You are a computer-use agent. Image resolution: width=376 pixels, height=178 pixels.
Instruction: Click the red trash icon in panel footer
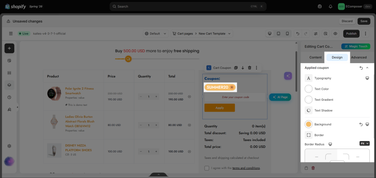[313, 168]
